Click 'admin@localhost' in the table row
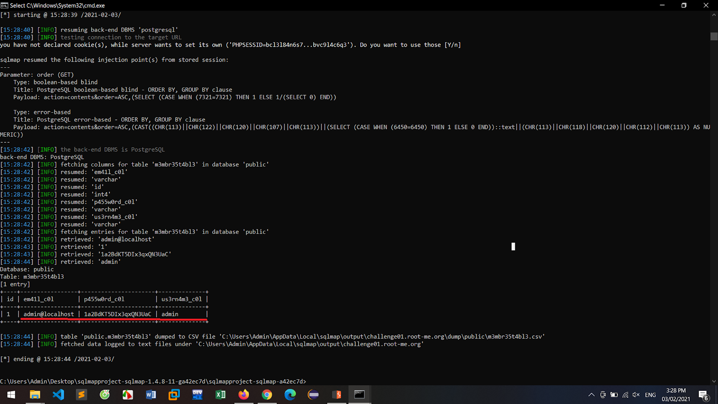Image resolution: width=718 pixels, height=404 pixels. (x=49, y=314)
